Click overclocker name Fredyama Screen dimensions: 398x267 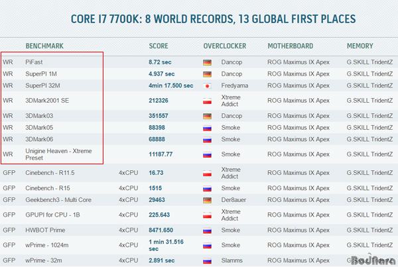click(235, 85)
